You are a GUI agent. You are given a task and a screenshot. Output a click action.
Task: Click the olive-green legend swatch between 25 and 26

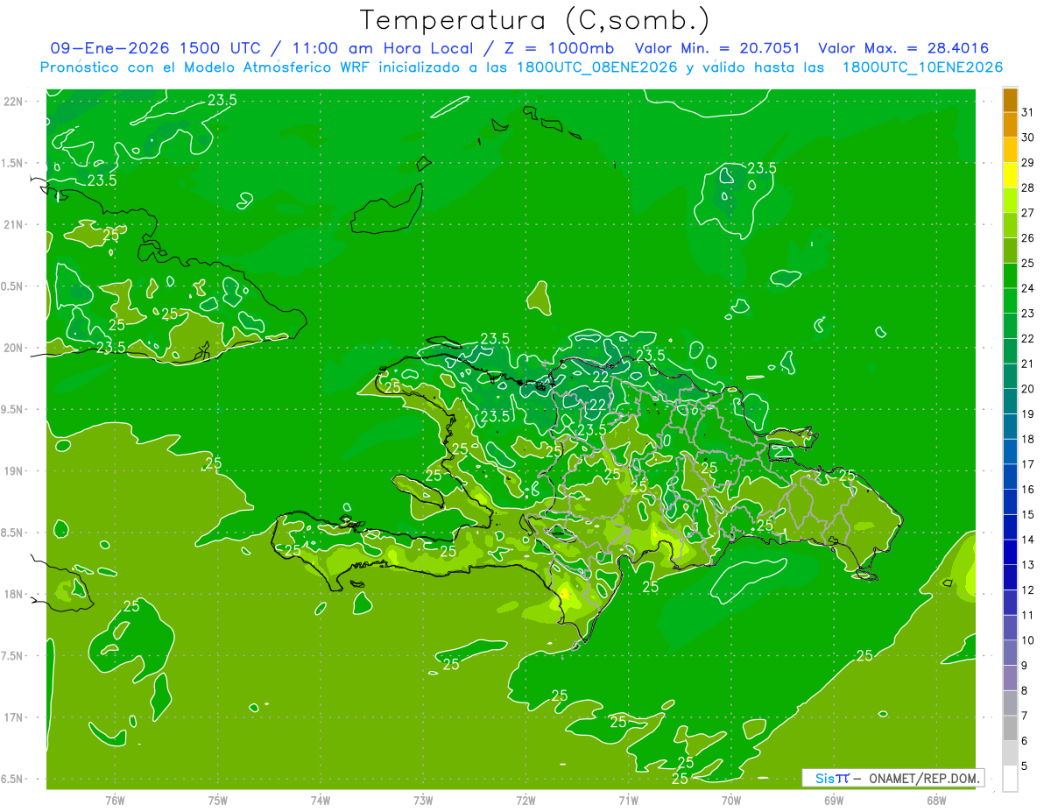[x=1010, y=251]
